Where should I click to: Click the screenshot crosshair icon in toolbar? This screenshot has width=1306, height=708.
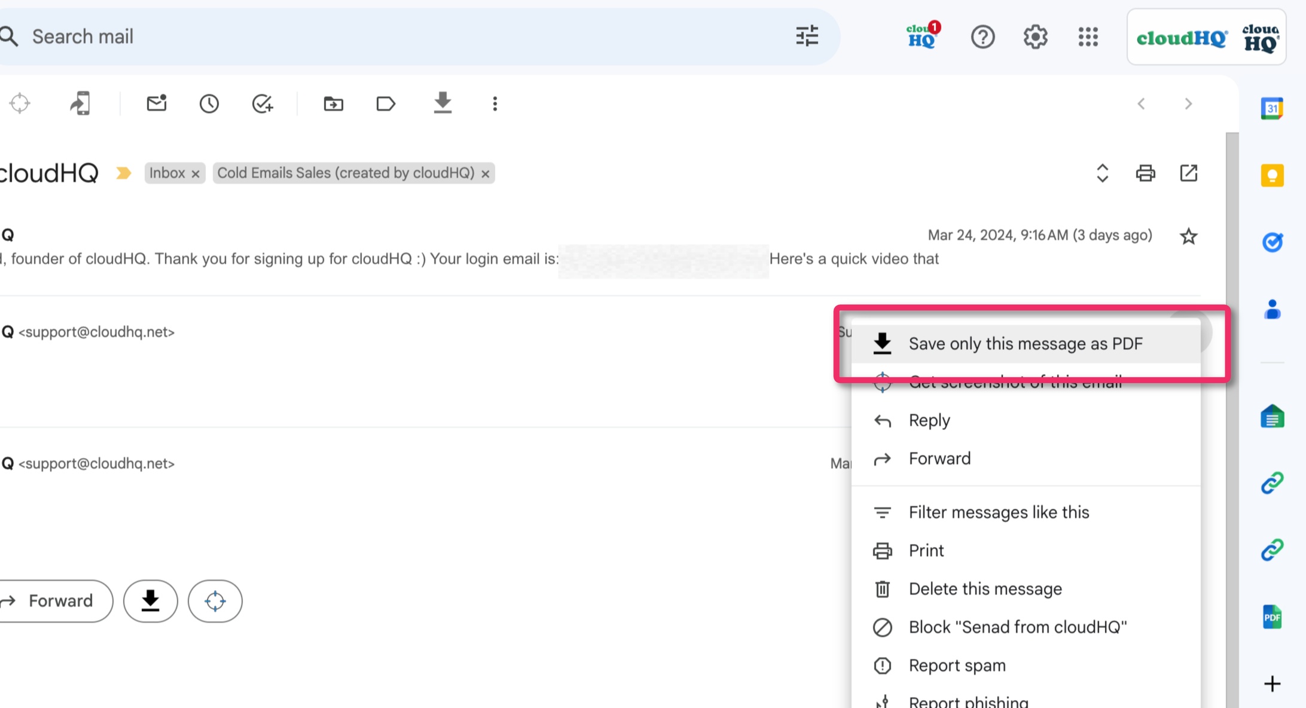tap(20, 103)
